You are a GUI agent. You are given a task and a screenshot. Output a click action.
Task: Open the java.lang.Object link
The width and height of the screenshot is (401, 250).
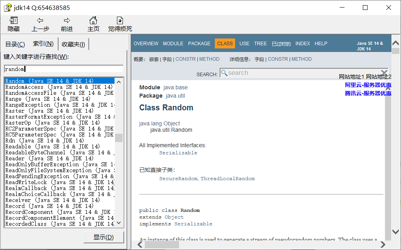[159, 123]
